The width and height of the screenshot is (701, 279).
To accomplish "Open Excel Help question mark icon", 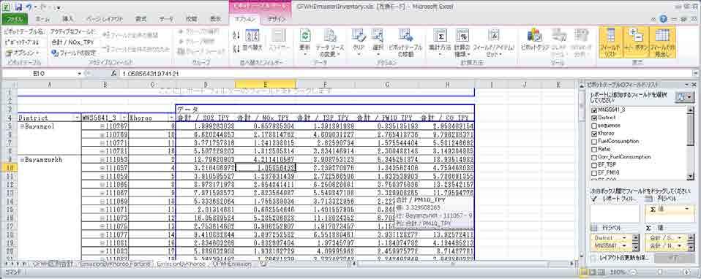I will pyautogui.click(x=664, y=19).
